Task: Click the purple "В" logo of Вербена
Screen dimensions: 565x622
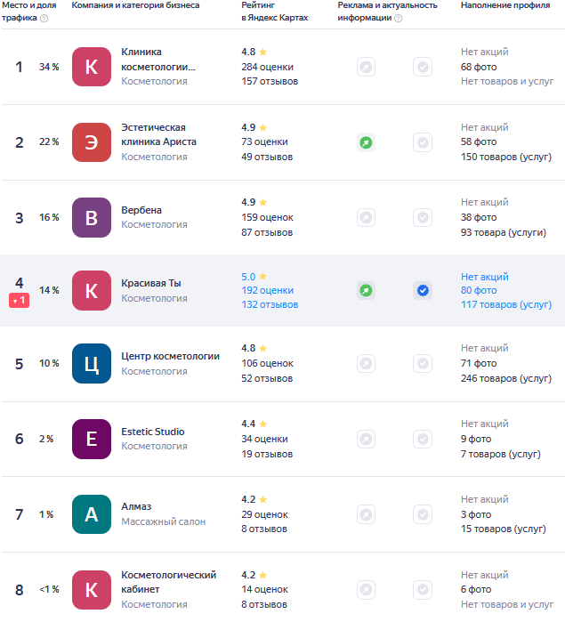Action: (x=92, y=217)
